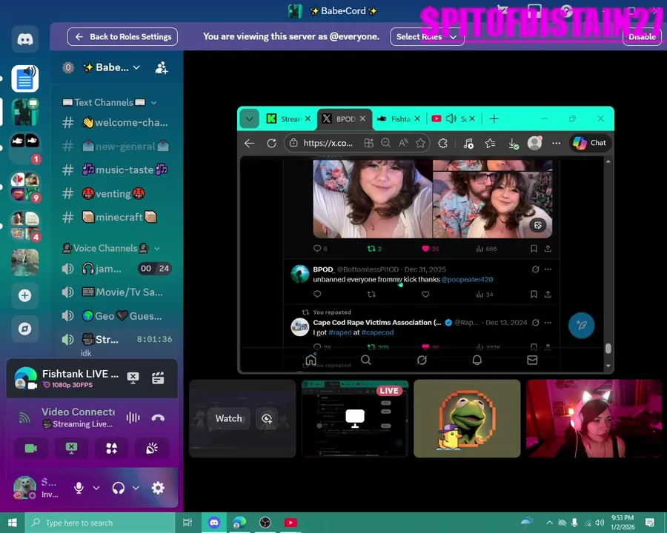Open Copilot Chat button in browser

tap(590, 143)
